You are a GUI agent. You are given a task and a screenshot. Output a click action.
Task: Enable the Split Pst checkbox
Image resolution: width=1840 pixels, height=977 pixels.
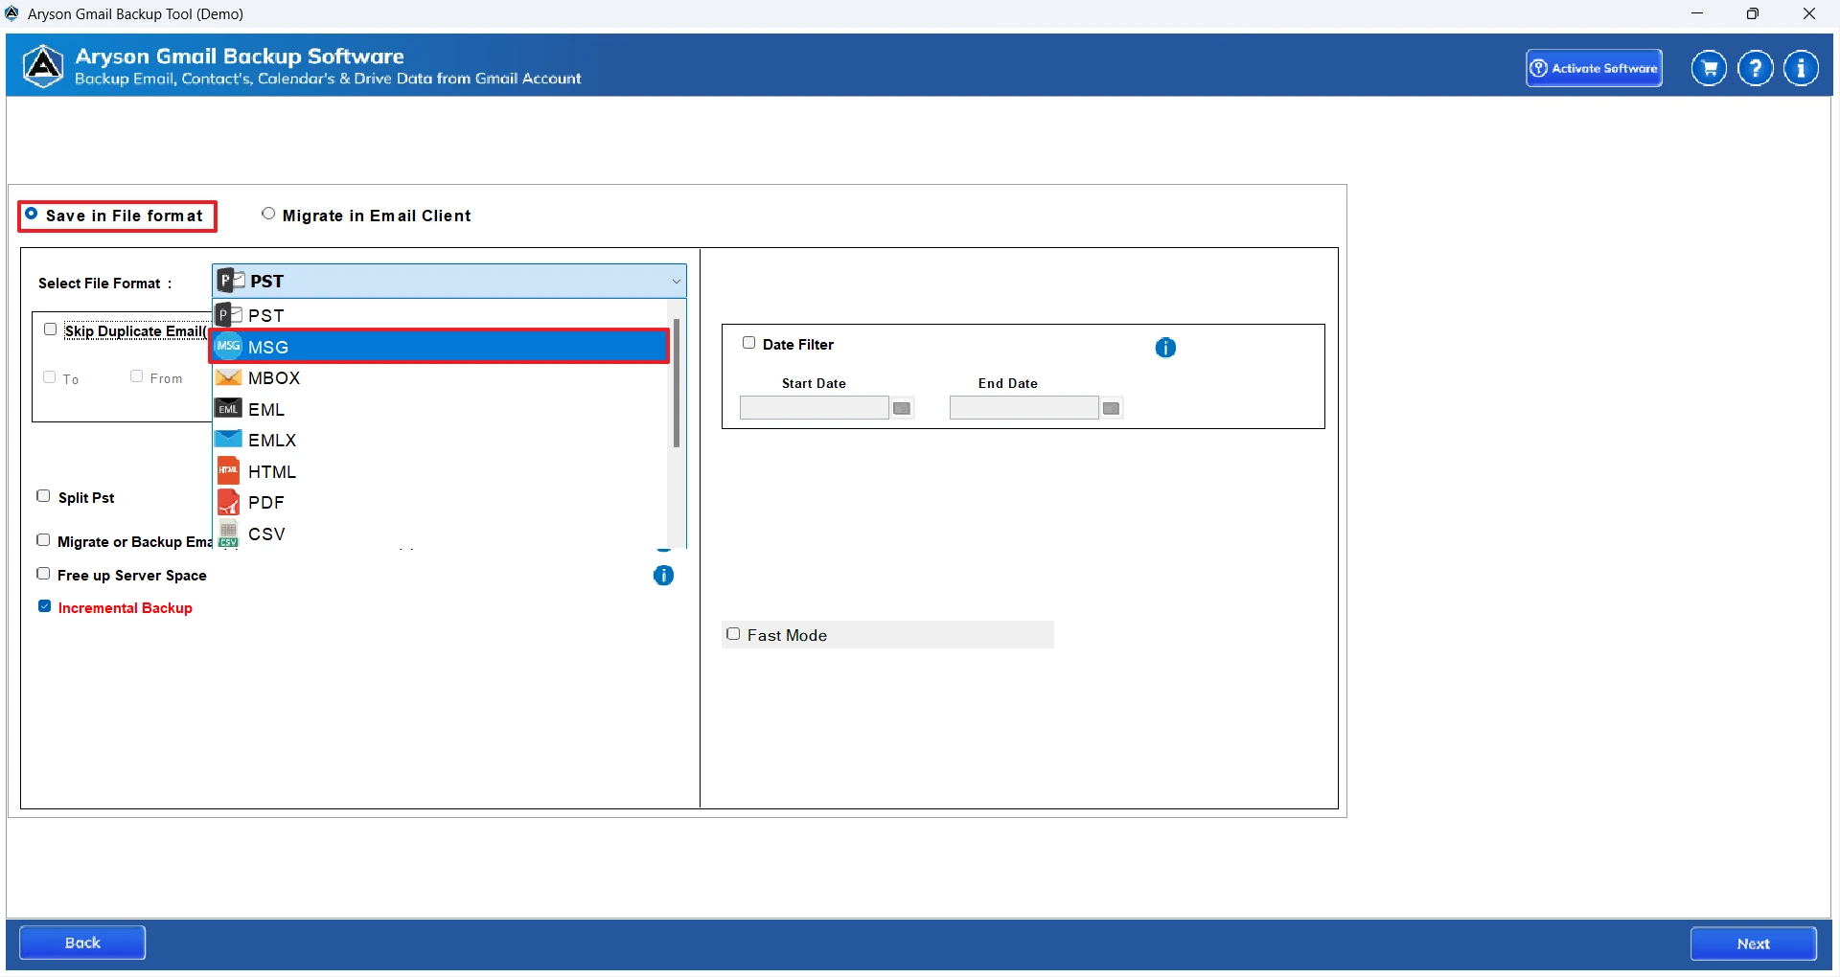click(x=43, y=496)
